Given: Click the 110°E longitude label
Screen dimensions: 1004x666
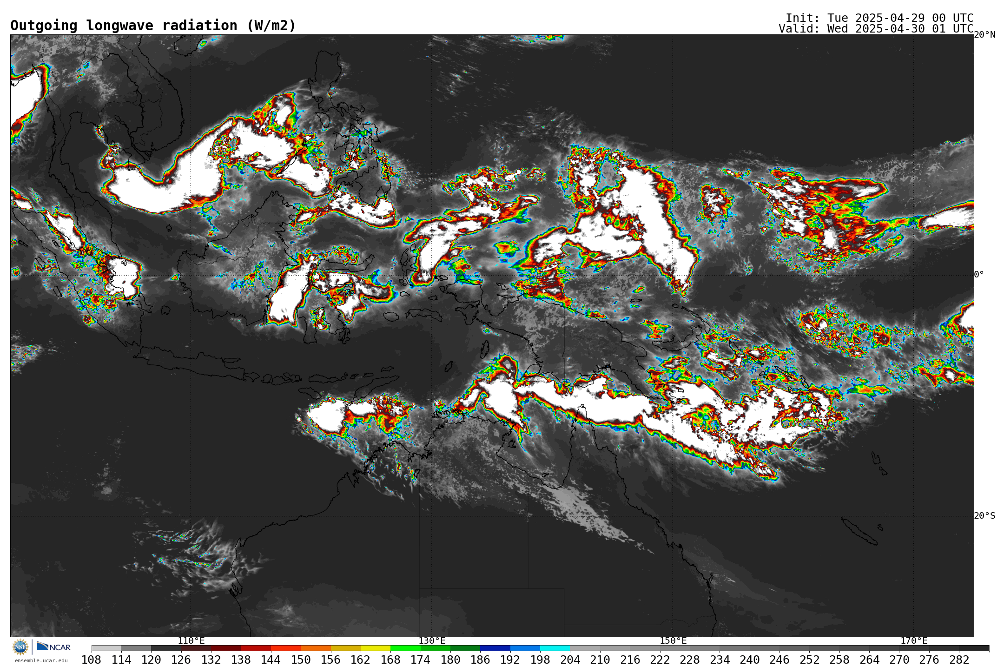Looking at the screenshot, I should [191, 641].
